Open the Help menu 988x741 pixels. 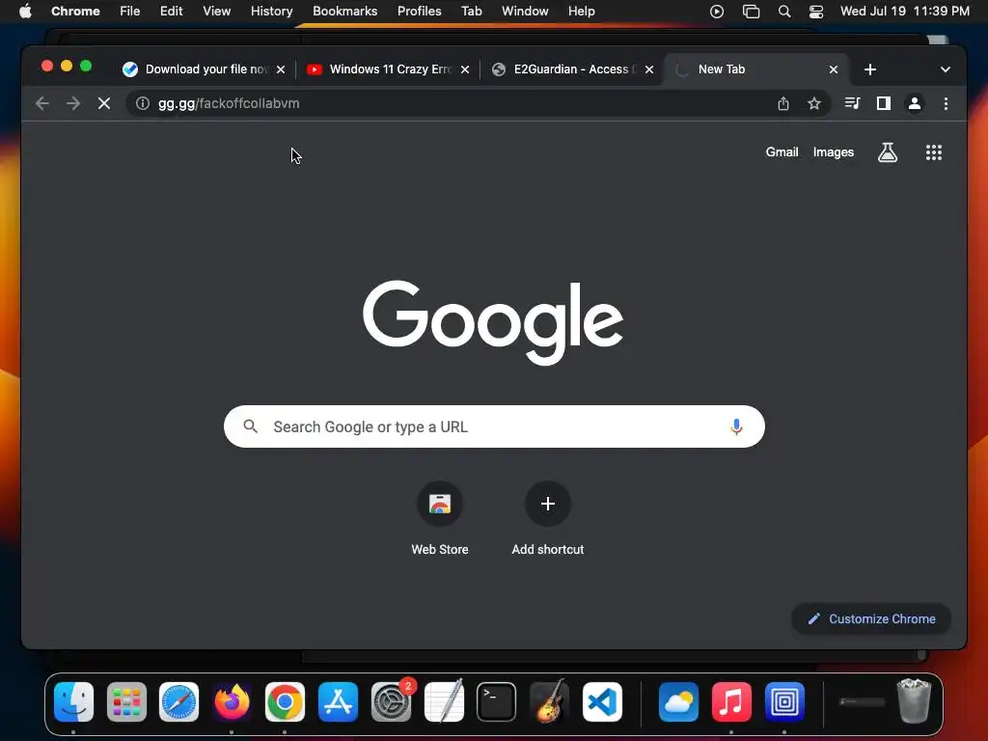click(x=581, y=12)
